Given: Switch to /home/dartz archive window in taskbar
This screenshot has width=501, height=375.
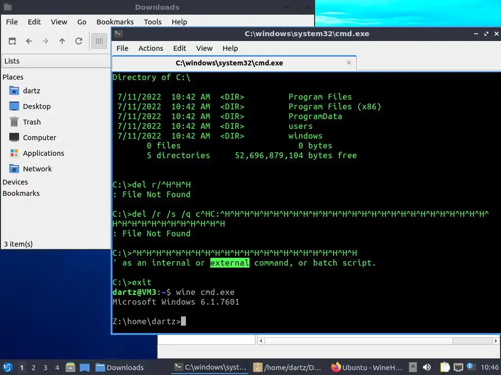Looking at the screenshot, I should coord(287,368).
